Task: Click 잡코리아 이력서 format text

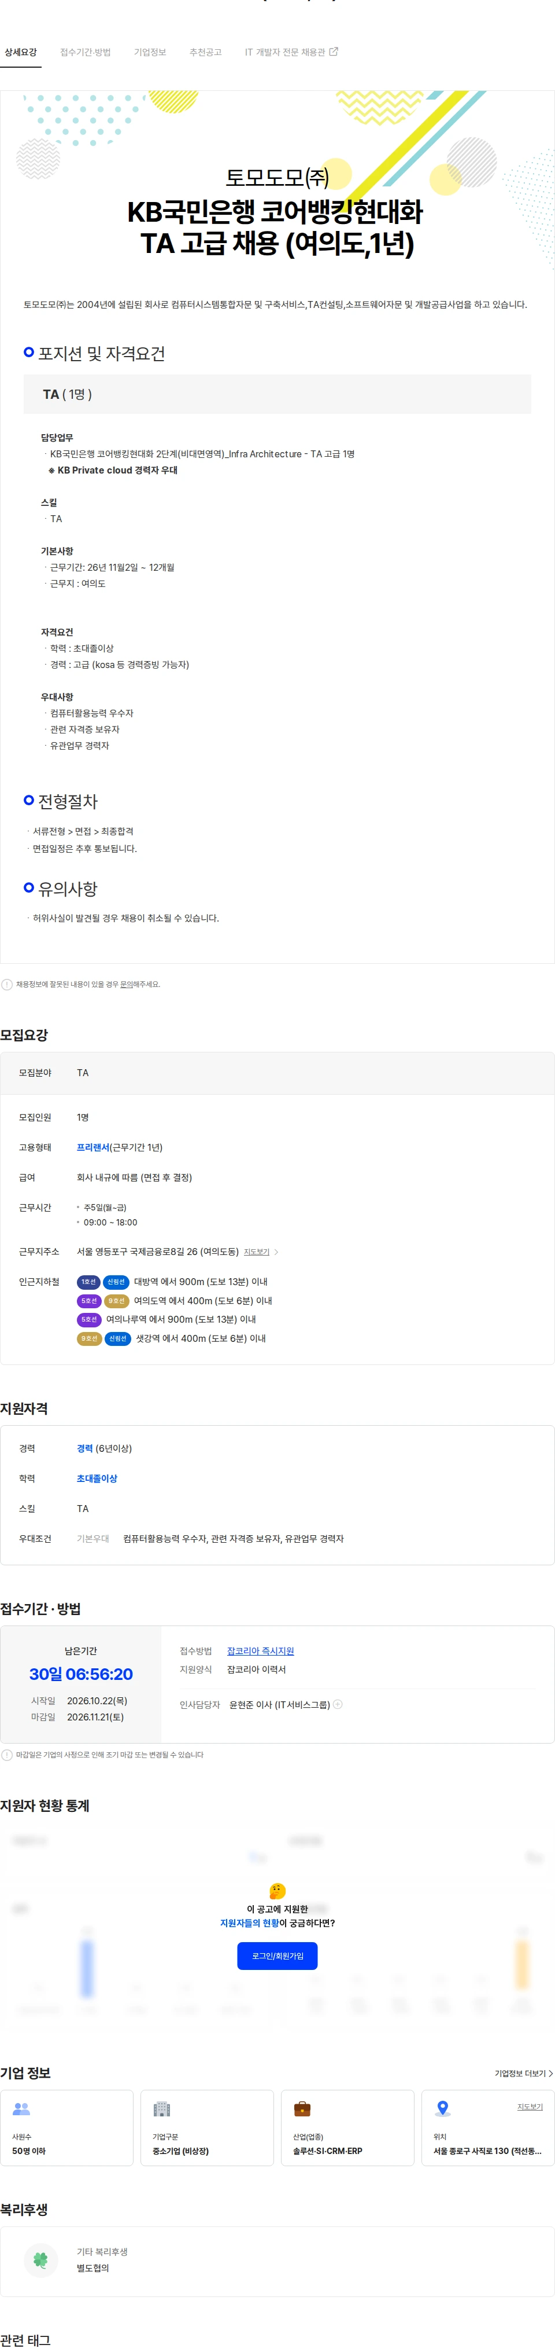Action: [256, 1669]
